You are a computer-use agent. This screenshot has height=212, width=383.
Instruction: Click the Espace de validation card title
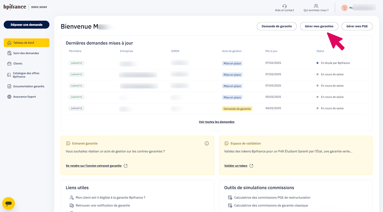pos(245,144)
